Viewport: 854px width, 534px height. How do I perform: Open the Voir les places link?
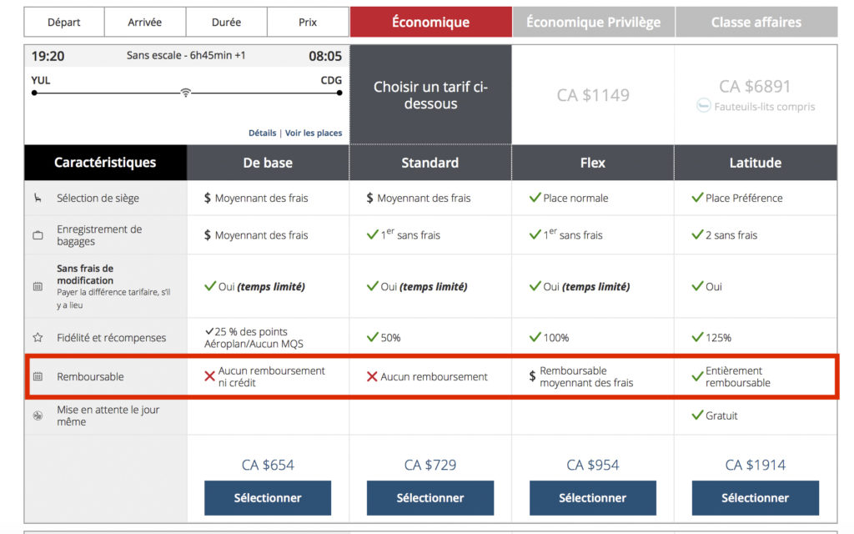[x=314, y=133]
